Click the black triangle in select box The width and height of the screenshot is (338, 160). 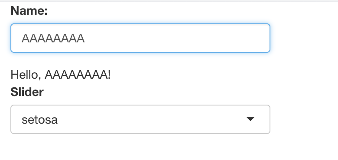(x=250, y=119)
